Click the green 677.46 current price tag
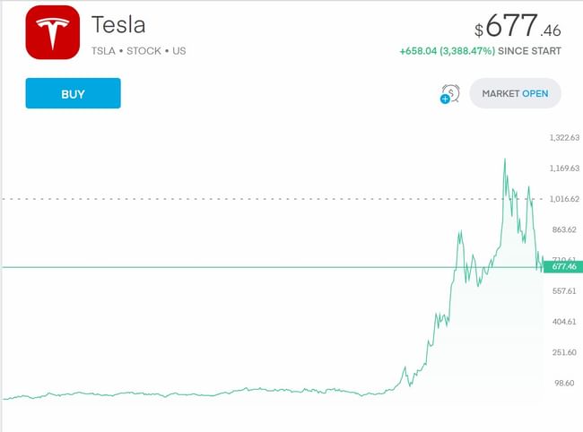The width and height of the screenshot is (583, 432). (x=563, y=266)
